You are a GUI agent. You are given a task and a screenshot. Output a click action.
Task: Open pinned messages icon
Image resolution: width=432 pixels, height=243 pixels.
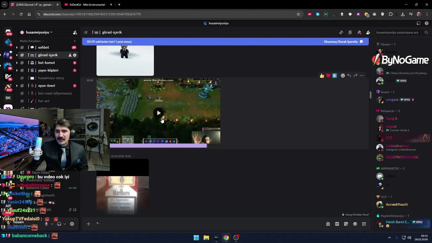359,32
